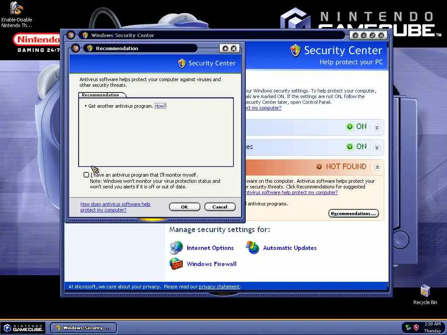
Task: Click the red security shield tray icon
Action: [416, 327]
